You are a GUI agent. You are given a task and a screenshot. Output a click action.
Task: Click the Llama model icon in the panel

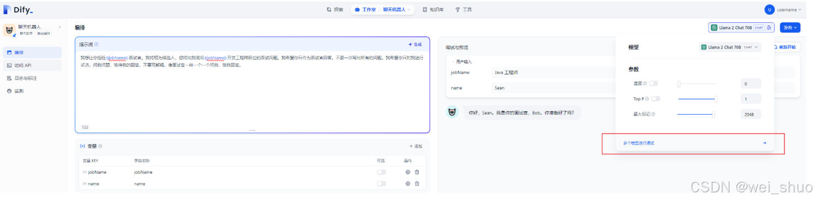pyautogui.click(x=704, y=47)
